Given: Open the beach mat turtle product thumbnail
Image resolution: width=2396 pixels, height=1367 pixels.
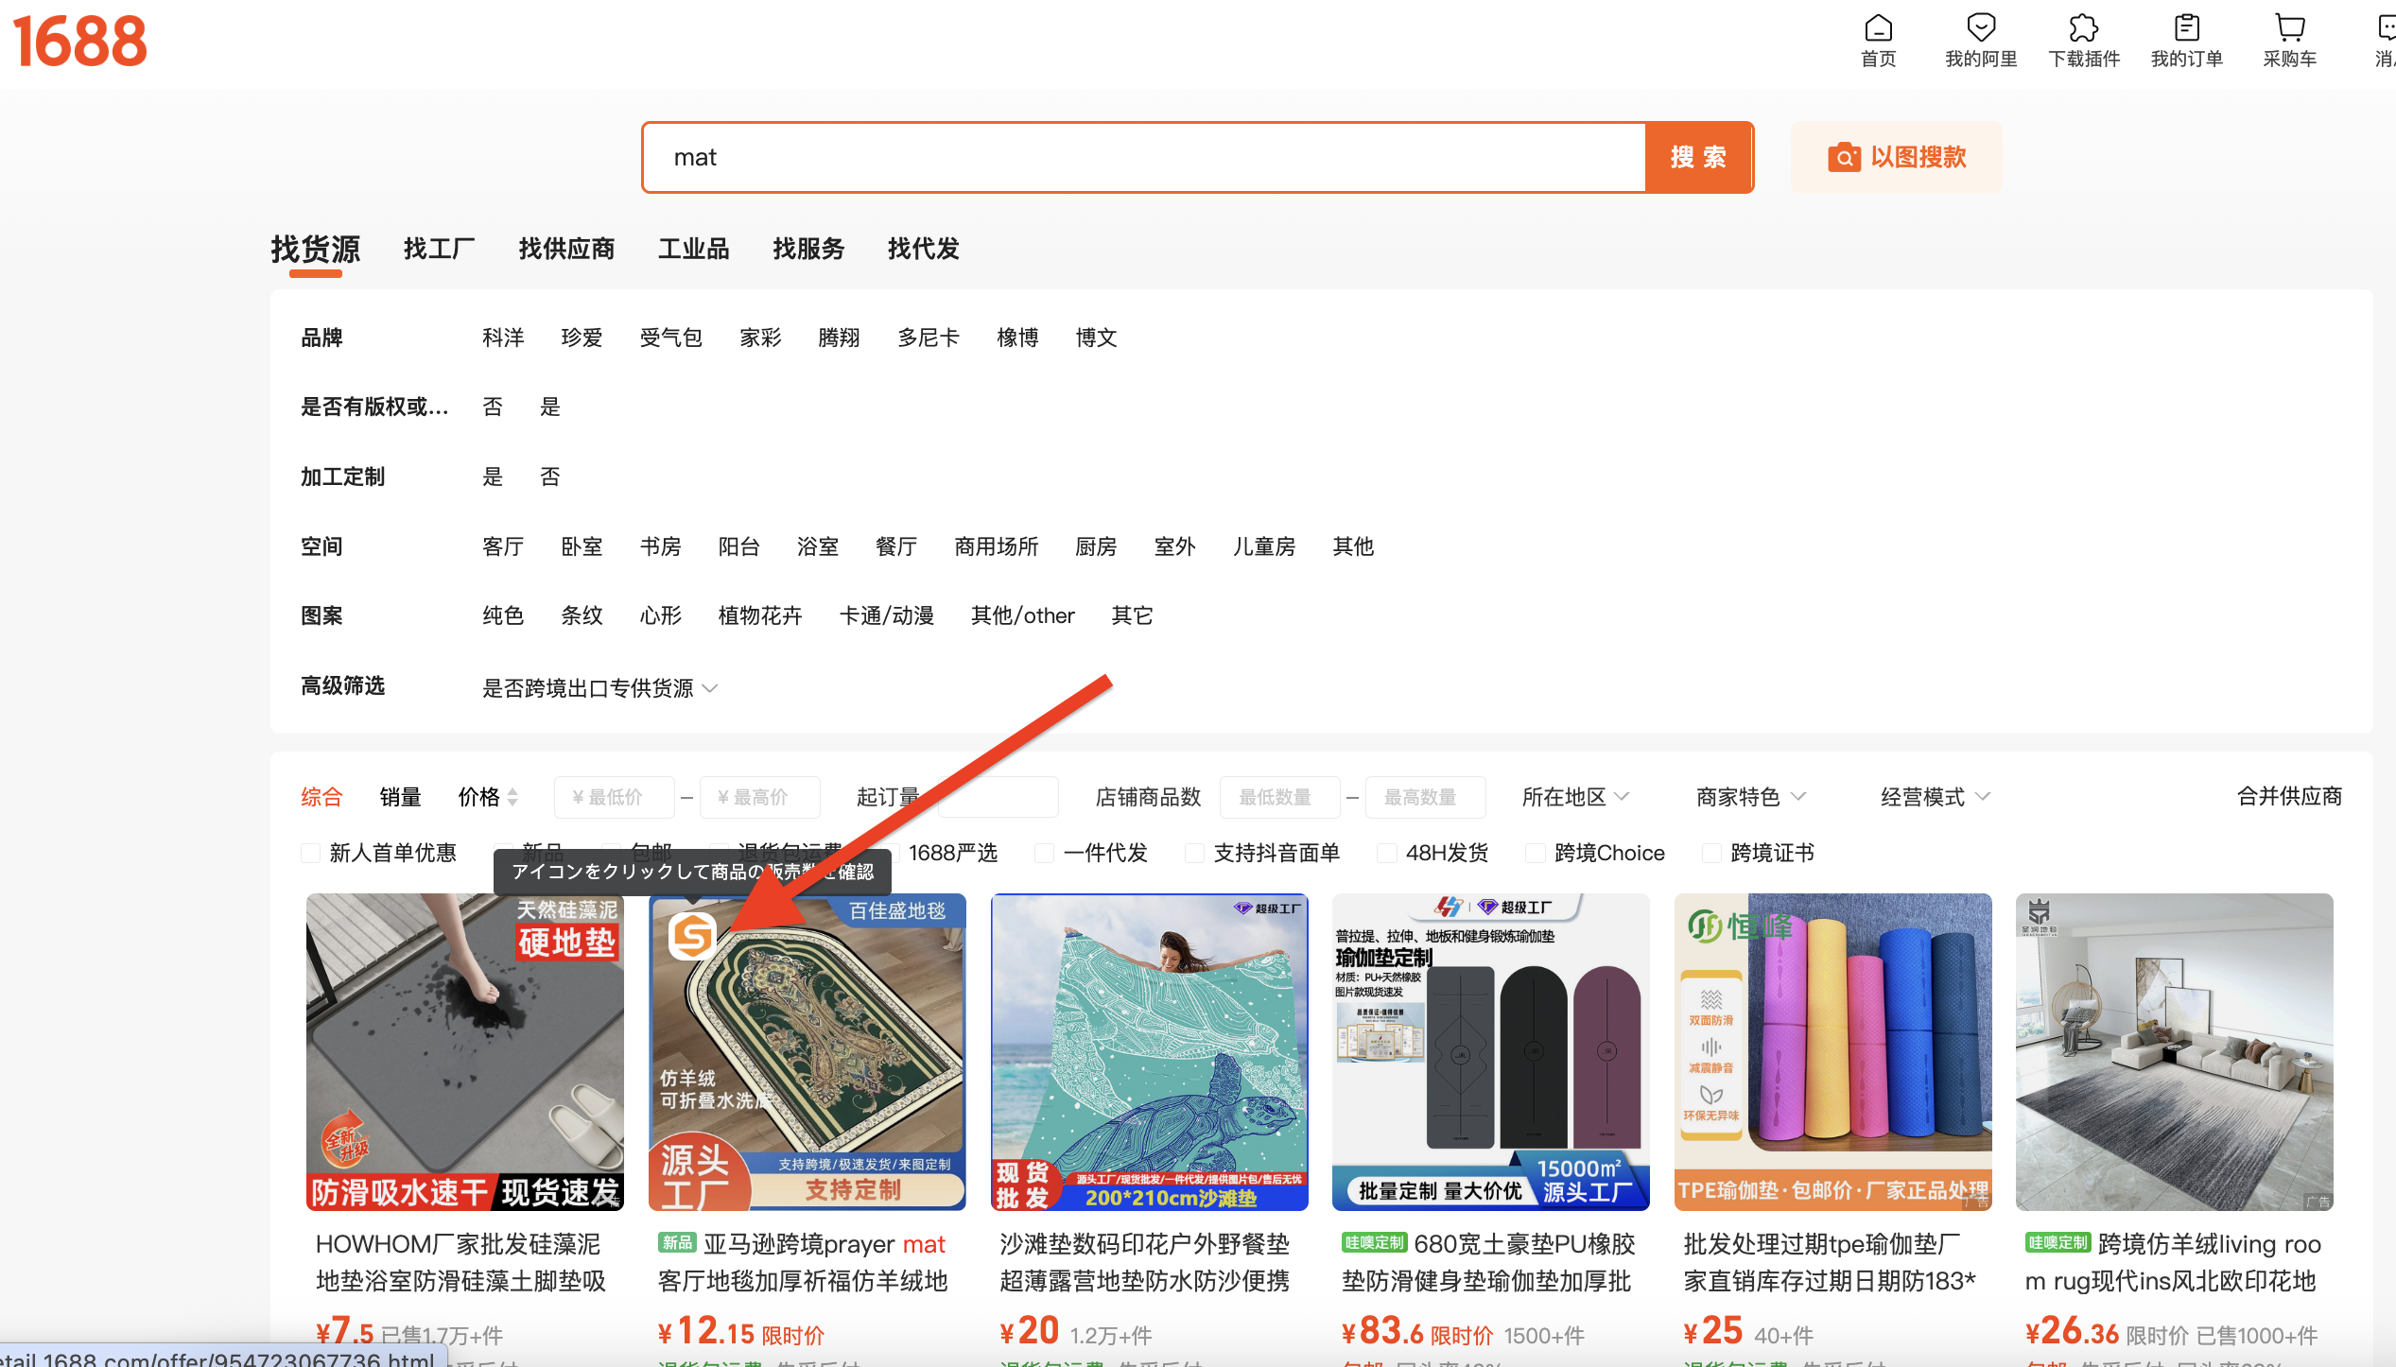Looking at the screenshot, I should [x=1149, y=1052].
